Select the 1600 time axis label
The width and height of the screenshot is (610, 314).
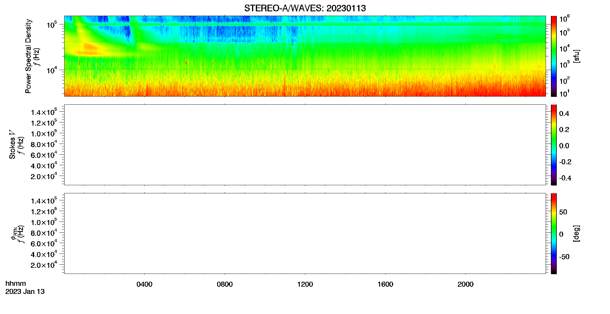point(385,284)
